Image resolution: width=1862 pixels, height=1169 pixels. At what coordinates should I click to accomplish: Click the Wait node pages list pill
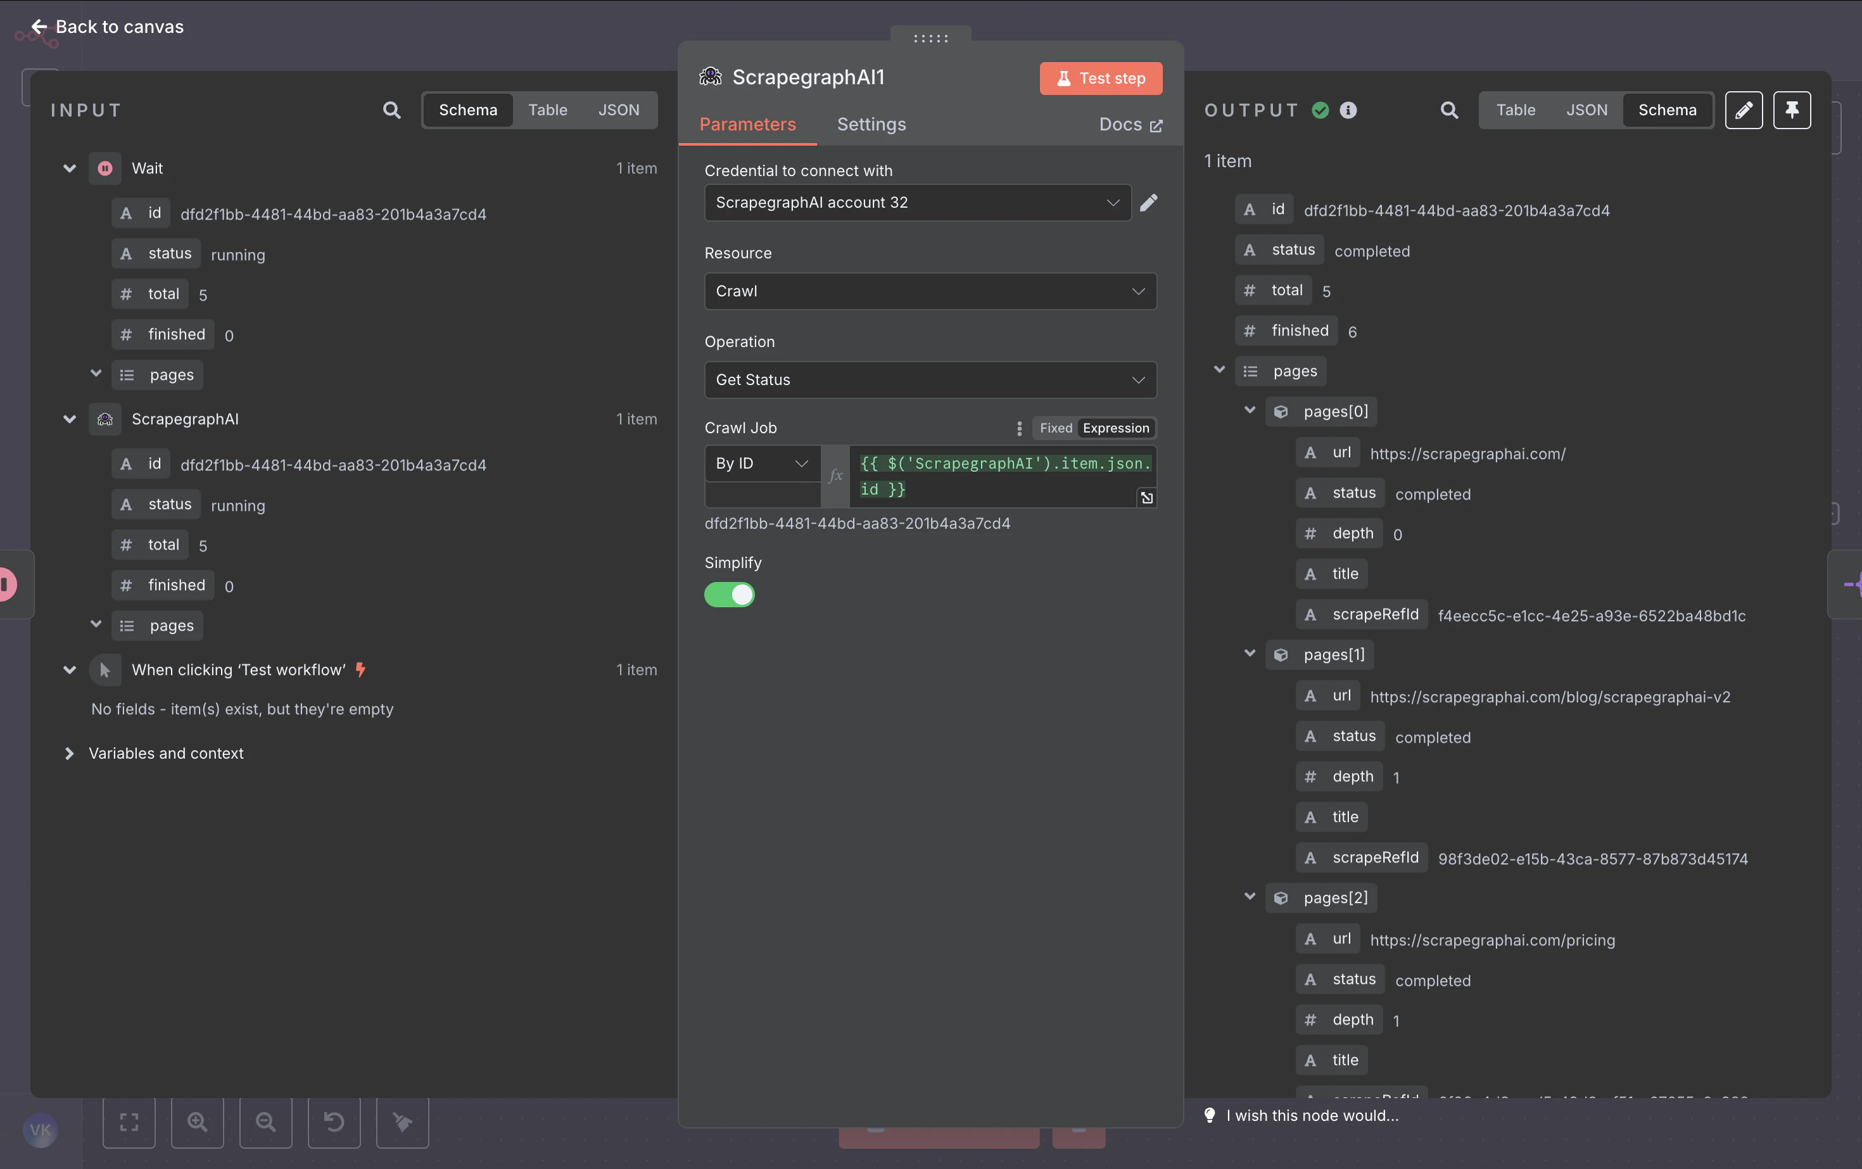click(x=158, y=375)
